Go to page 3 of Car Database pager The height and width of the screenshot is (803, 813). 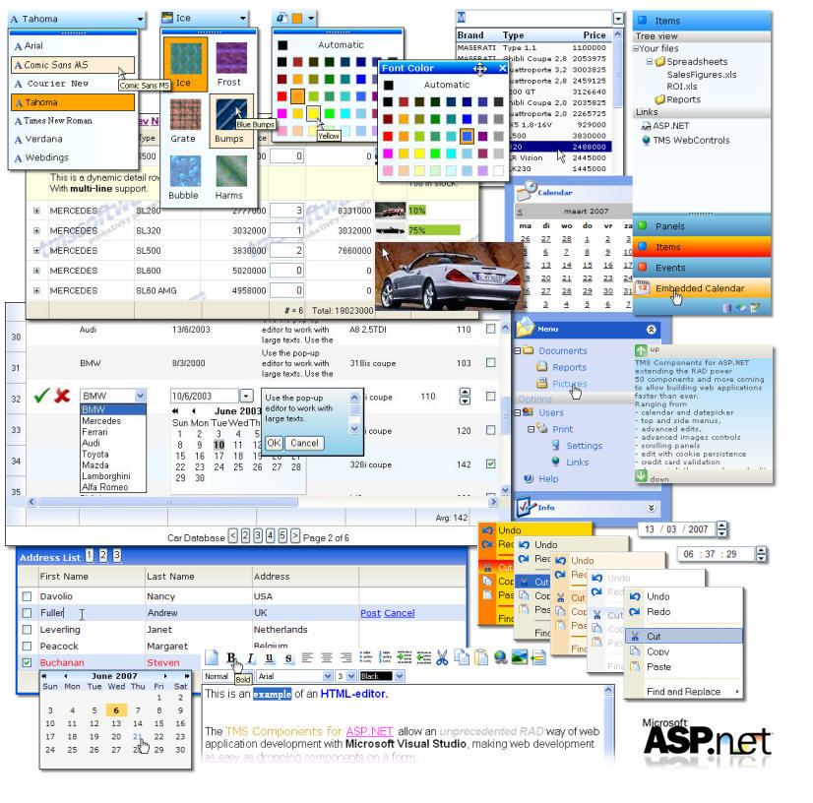pyautogui.click(x=258, y=536)
